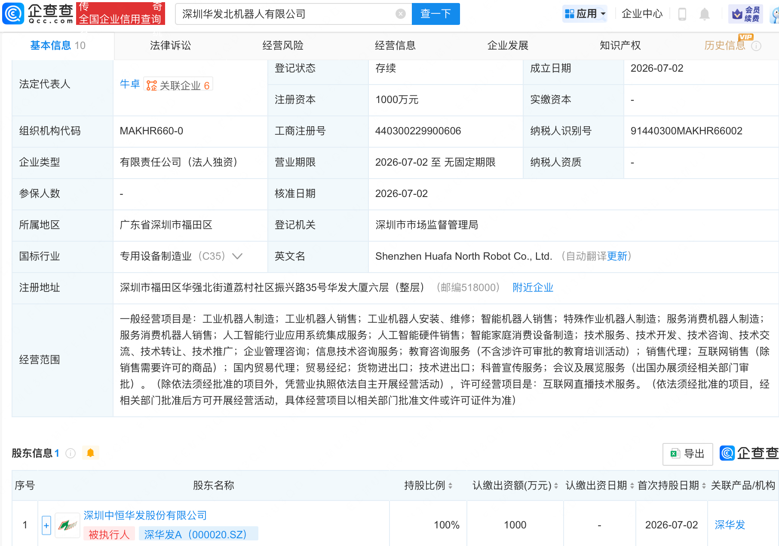Image resolution: width=779 pixels, height=546 pixels.
Task: Click 深圳中恒华发 company logo thumbnail
Action: coord(68,525)
